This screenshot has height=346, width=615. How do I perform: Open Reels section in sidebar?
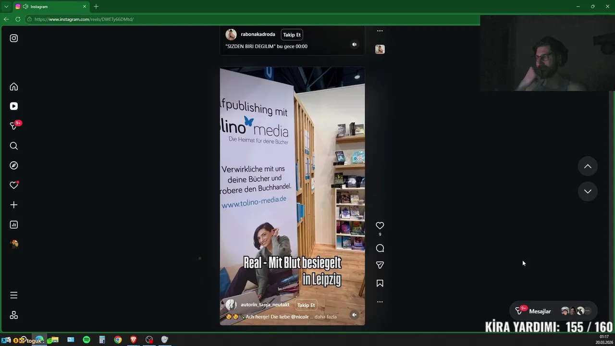pyautogui.click(x=14, y=106)
